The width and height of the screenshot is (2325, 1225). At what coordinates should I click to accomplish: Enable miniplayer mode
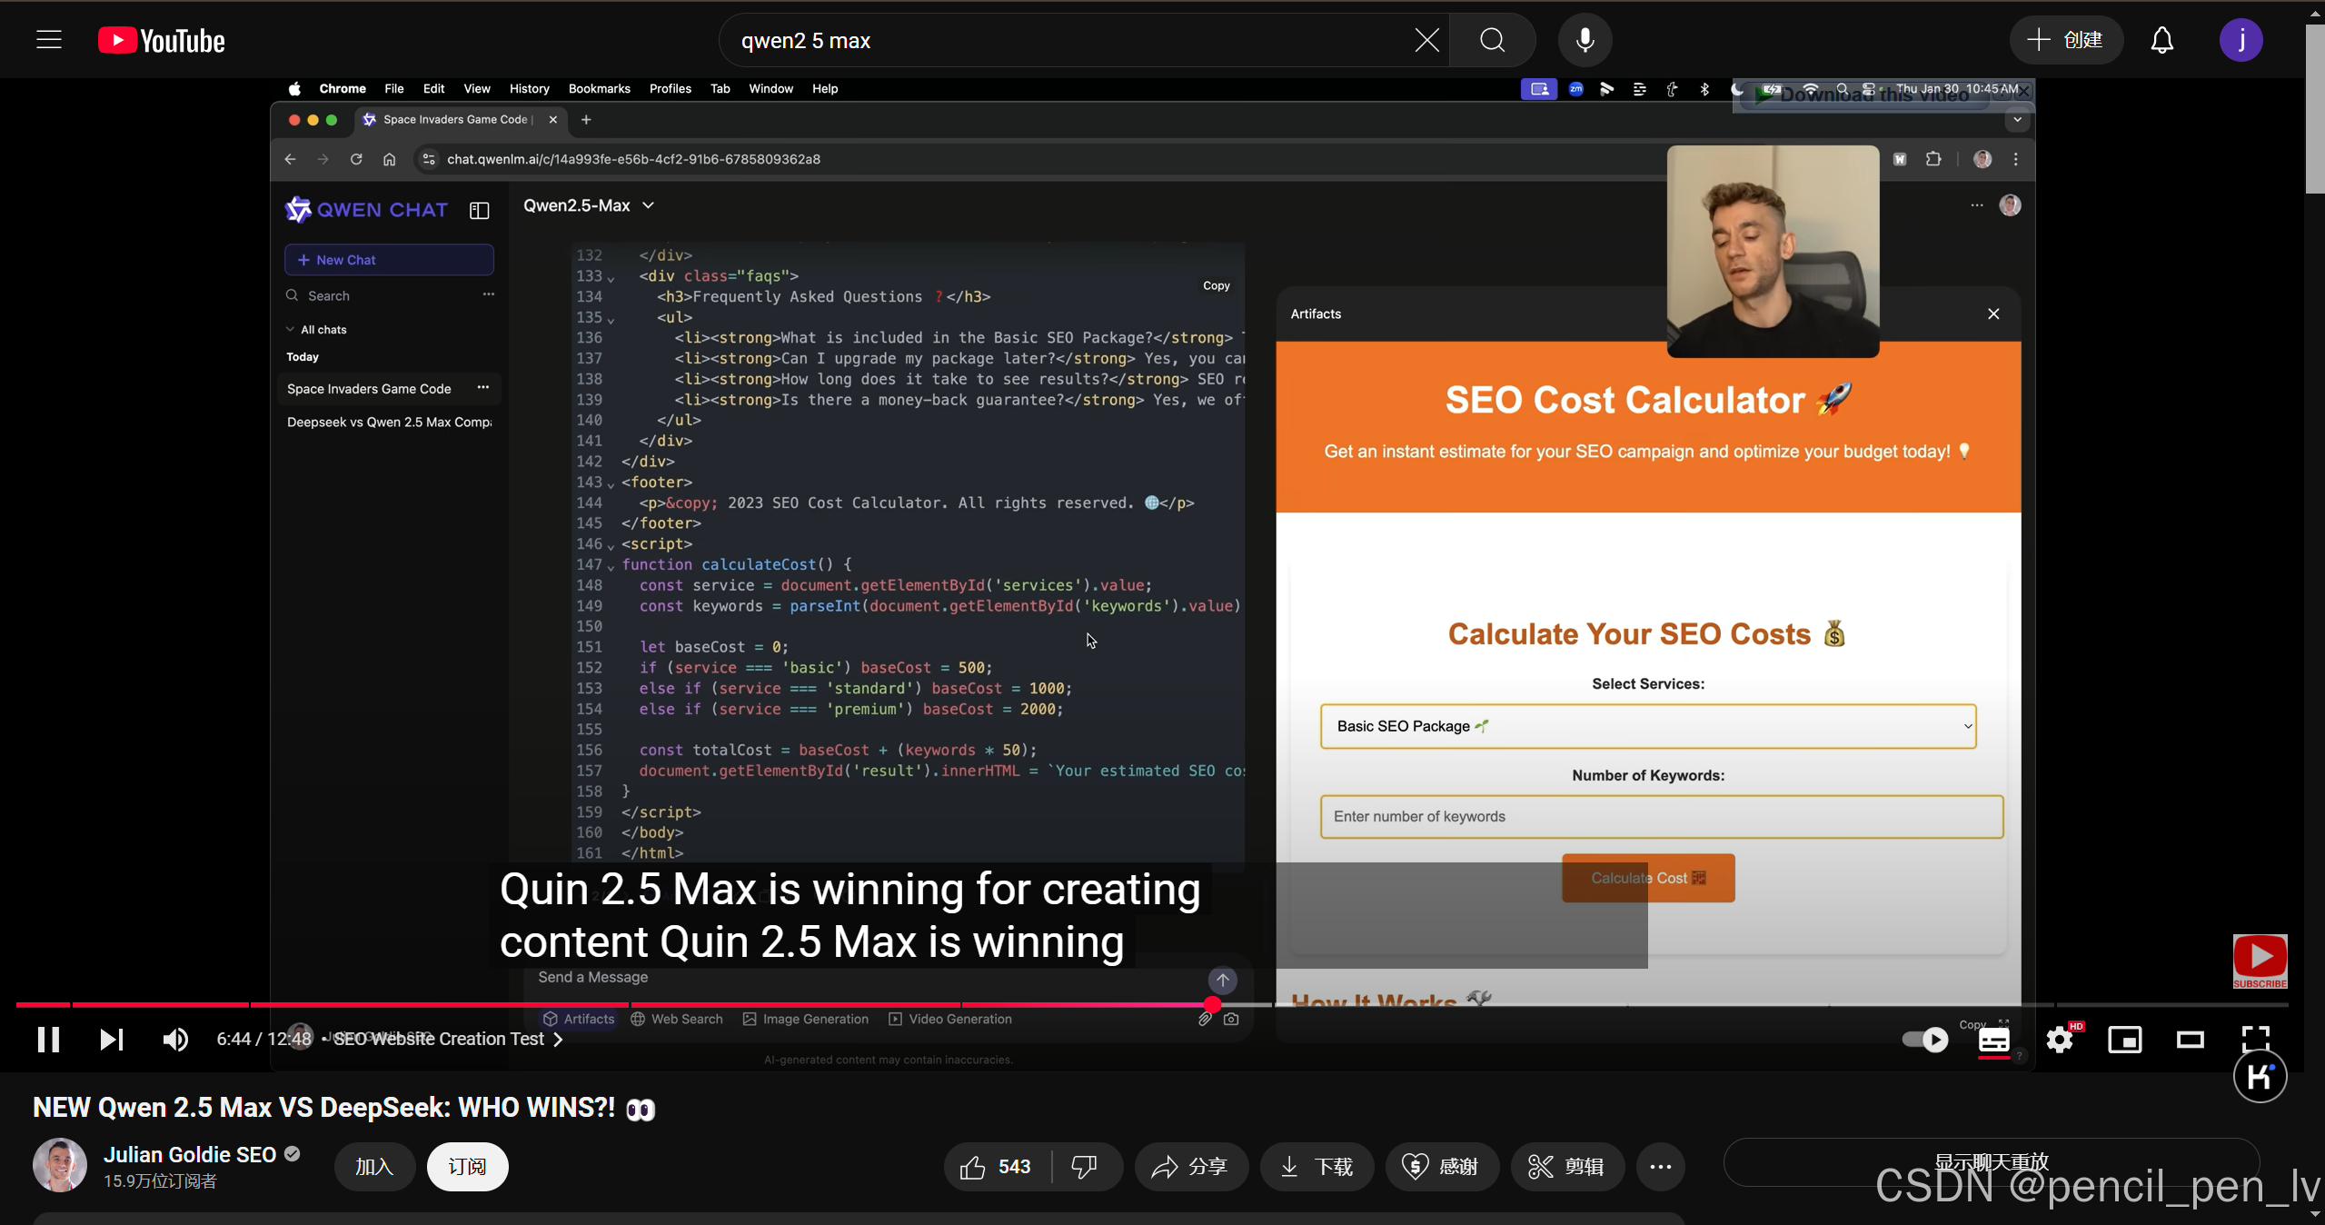(x=2124, y=1040)
